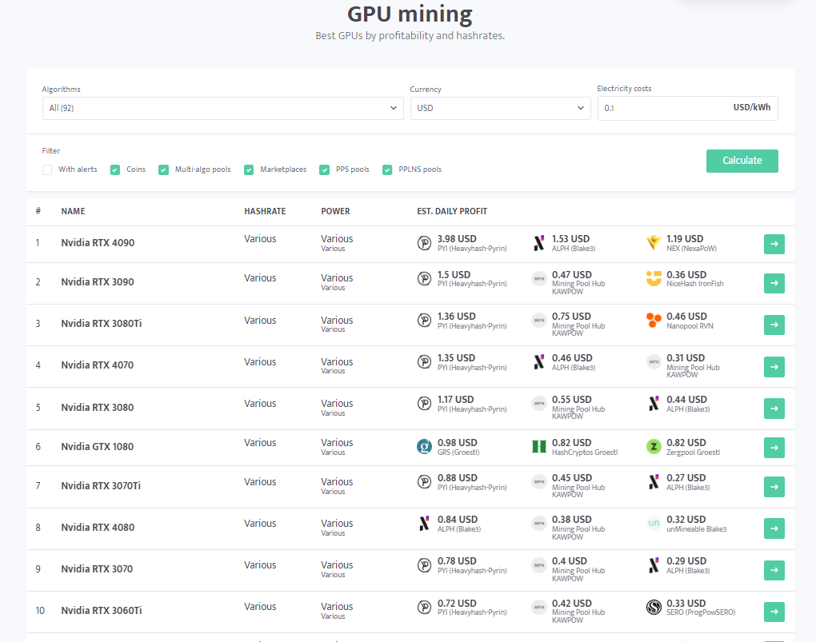Click the GRS Groestl coin icon
Screen dimensions: 816x642
pos(425,447)
